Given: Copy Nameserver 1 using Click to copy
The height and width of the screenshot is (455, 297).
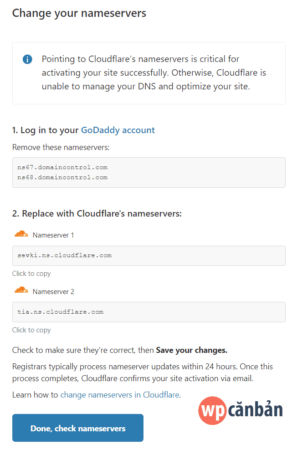Looking at the screenshot, I should click(x=31, y=273).
